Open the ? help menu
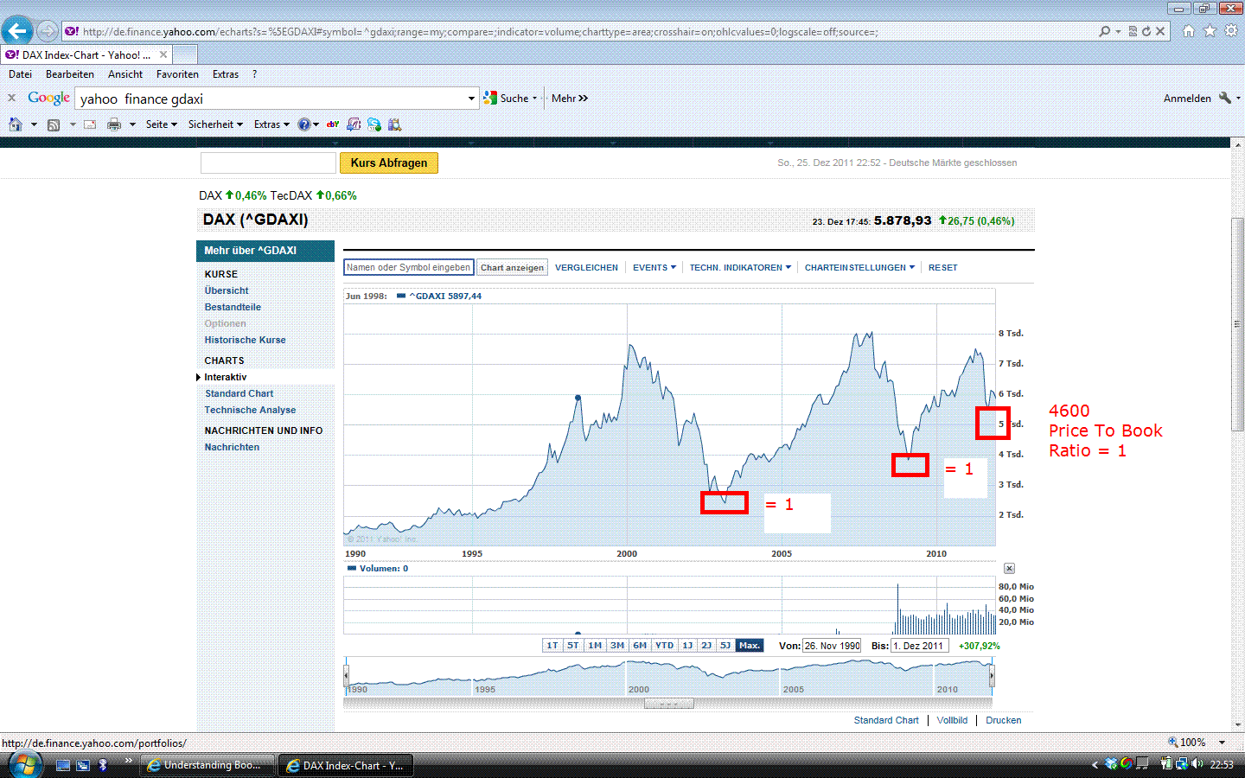The height and width of the screenshot is (778, 1245). [x=254, y=74]
